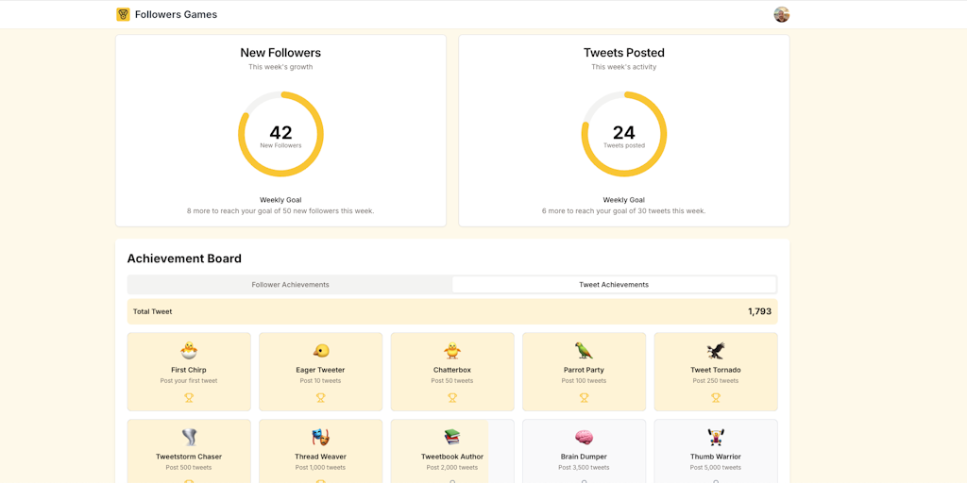Image resolution: width=967 pixels, height=483 pixels.
Task: Click the trophy under Parrot Party
Action: tap(584, 397)
